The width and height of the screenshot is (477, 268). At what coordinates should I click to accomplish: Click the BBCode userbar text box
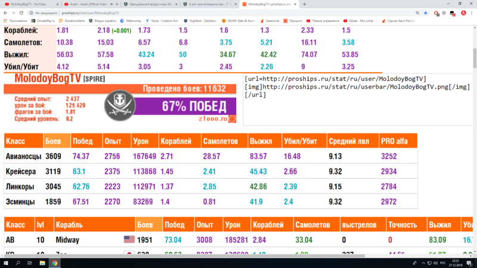click(x=358, y=99)
